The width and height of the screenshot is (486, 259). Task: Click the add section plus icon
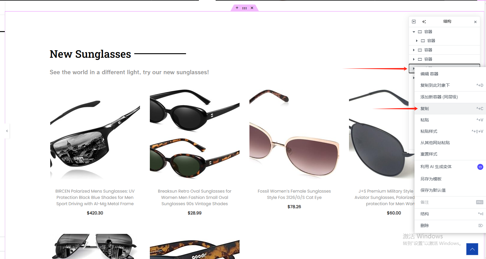click(237, 8)
